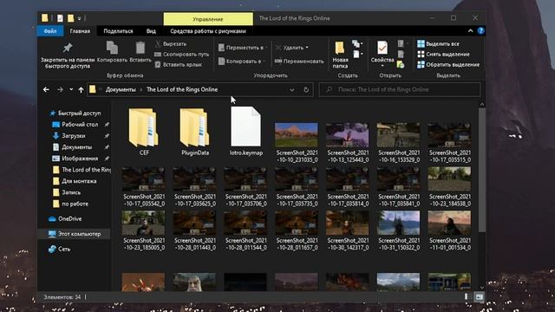Screen dimensions: 555x312
Task: Expand address bar history dropdown
Action: [292, 90]
